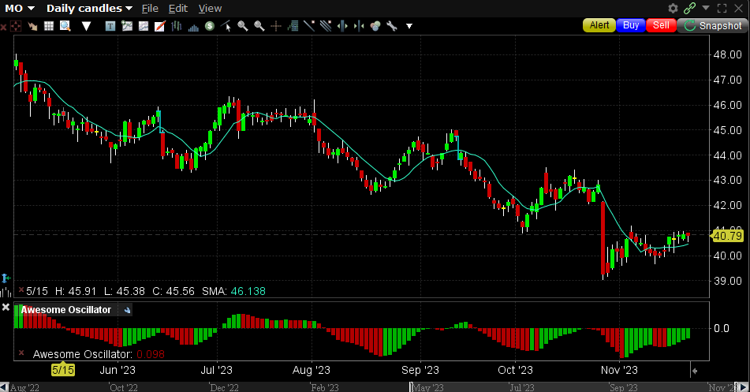Close the Awesome Oscillator panel

[x=6, y=306]
